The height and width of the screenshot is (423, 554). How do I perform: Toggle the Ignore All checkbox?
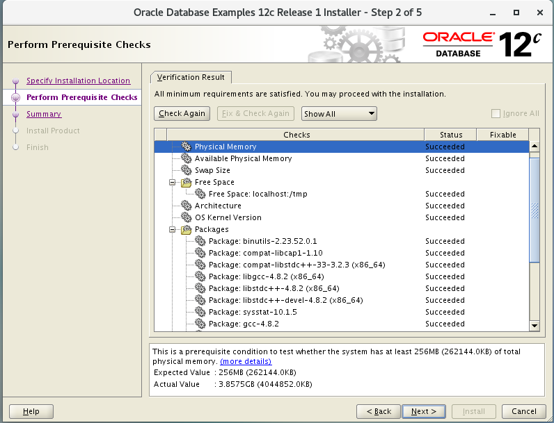point(496,113)
